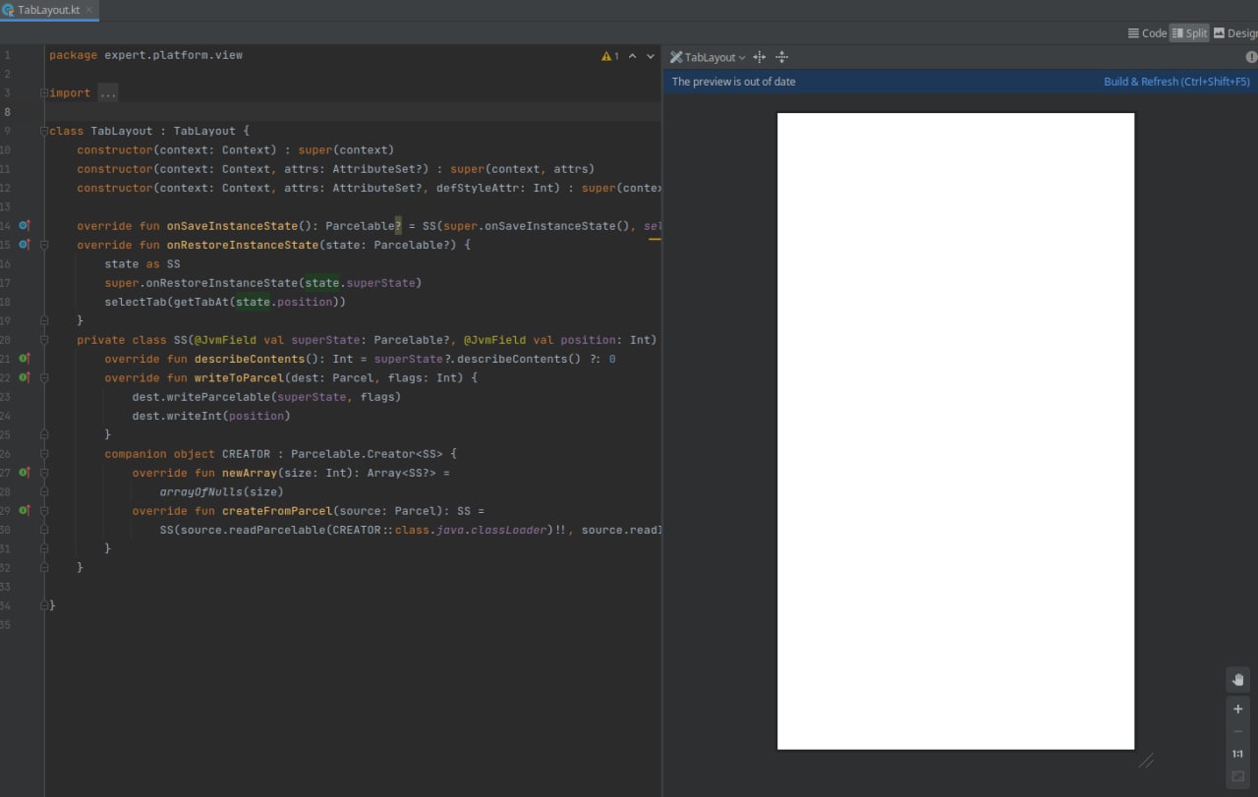Click writeToParcel function name
Screen dimensions: 1258x797
(x=239, y=377)
